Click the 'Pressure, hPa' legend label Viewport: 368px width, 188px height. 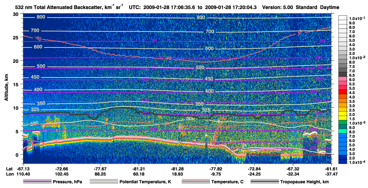(x=68, y=182)
